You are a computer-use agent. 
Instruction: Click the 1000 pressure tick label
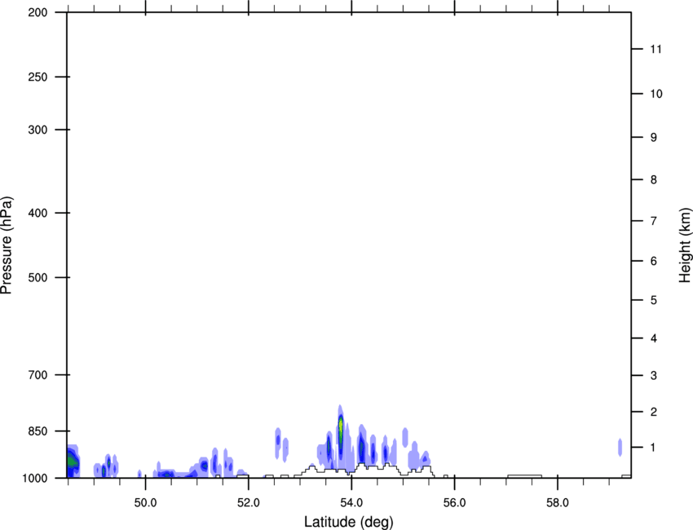pos(35,478)
